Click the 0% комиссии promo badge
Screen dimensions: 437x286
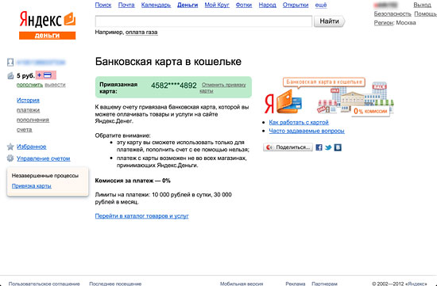370,111
